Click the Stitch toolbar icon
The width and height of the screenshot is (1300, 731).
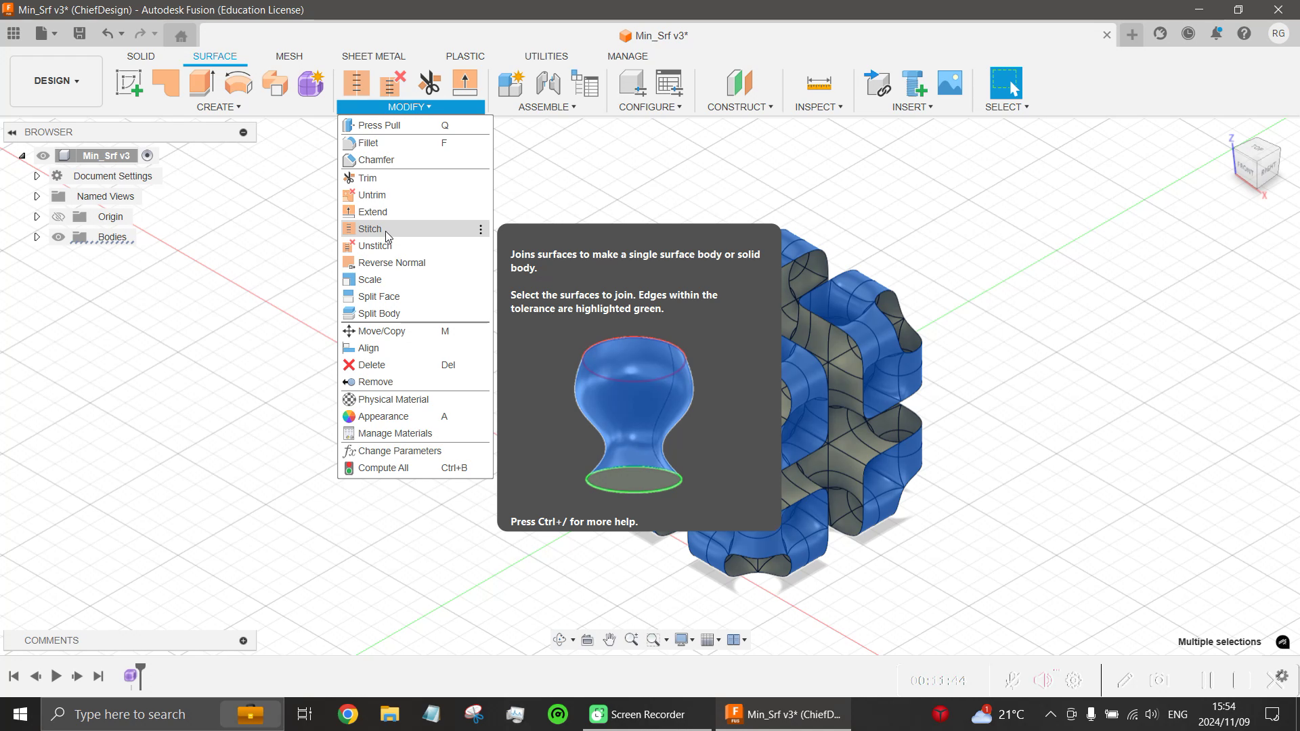(356, 83)
